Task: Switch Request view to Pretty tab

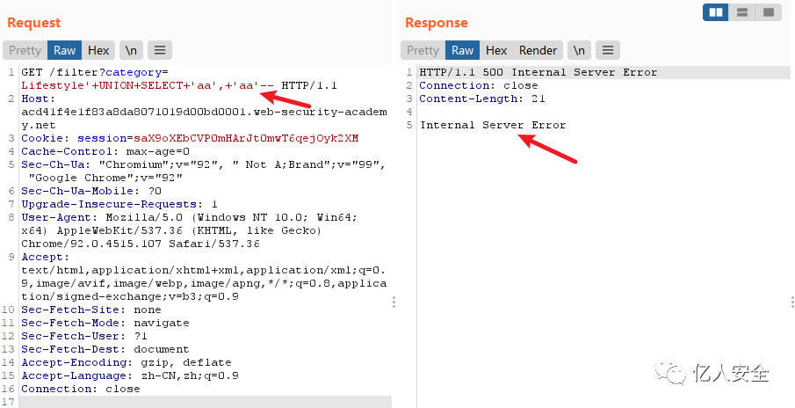Action: (x=25, y=50)
